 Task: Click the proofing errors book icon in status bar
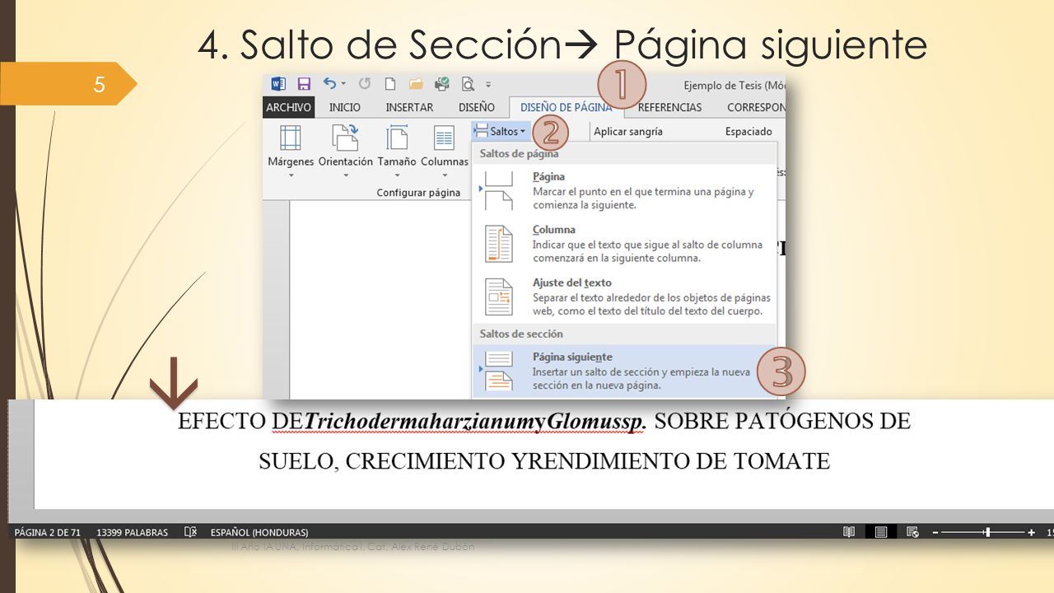190,533
